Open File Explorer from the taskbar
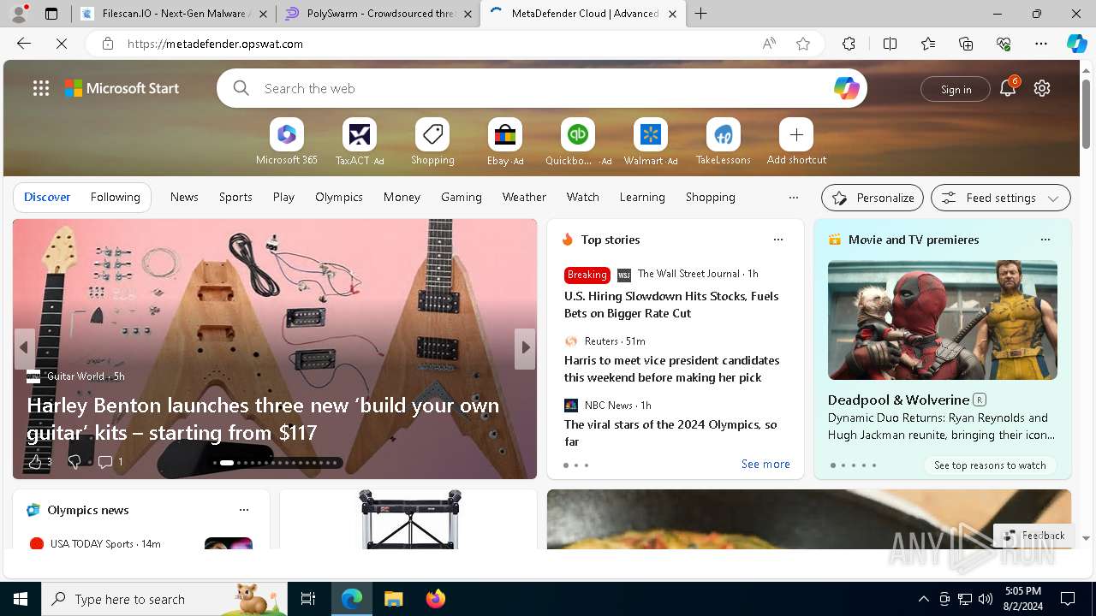Viewport: 1096px width, 616px height. coord(394,599)
